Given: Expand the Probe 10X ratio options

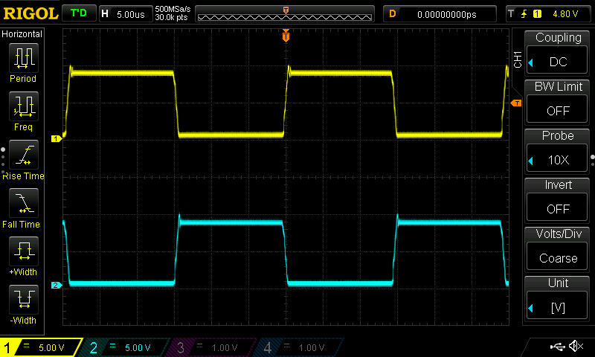Looking at the screenshot, I should point(558,151).
